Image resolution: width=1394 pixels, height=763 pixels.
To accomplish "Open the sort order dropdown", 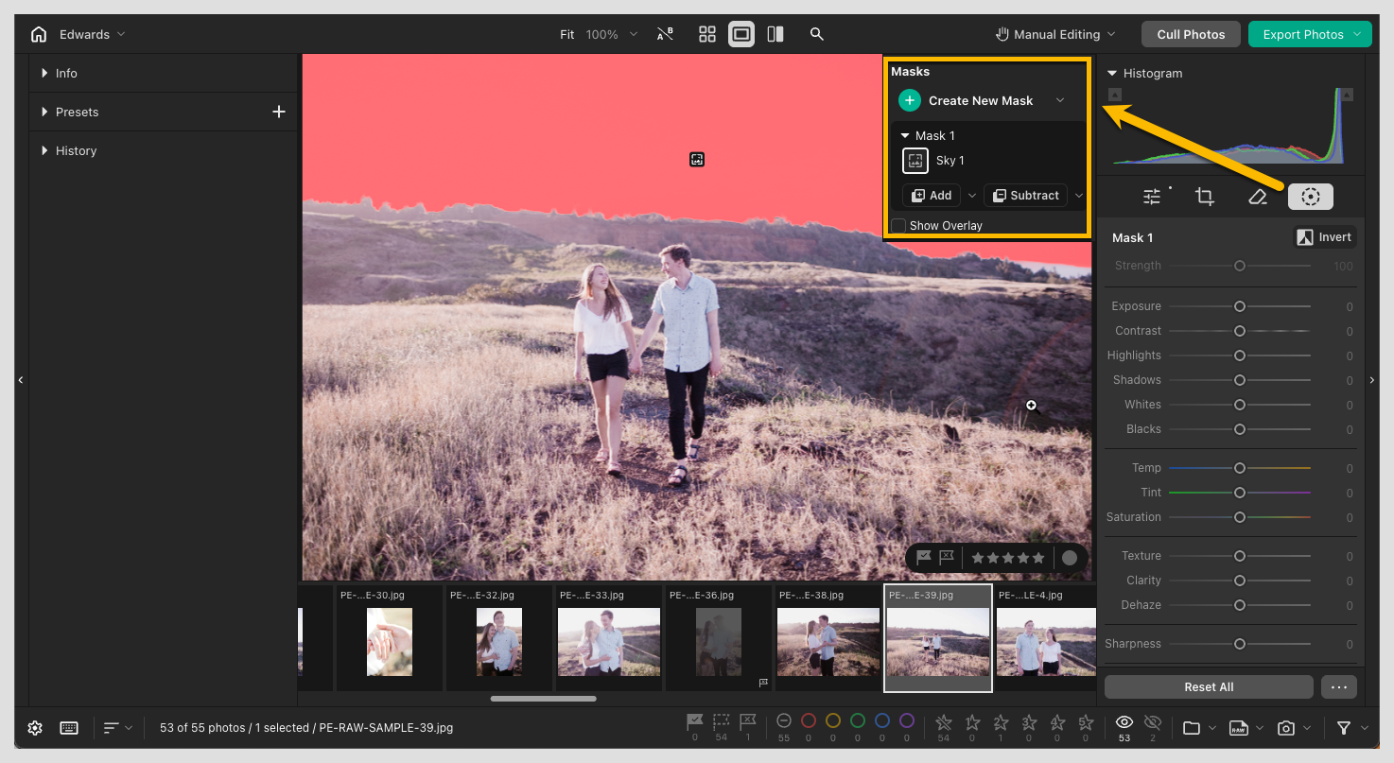I will pos(118,728).
